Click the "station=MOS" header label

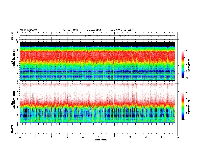[94, 30]
